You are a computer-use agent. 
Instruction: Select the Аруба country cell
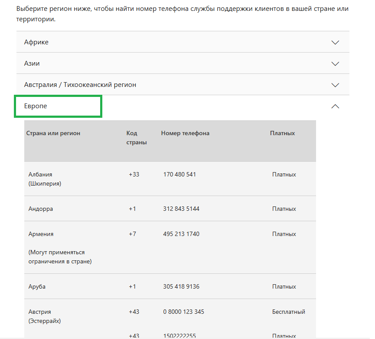(37, 286)
